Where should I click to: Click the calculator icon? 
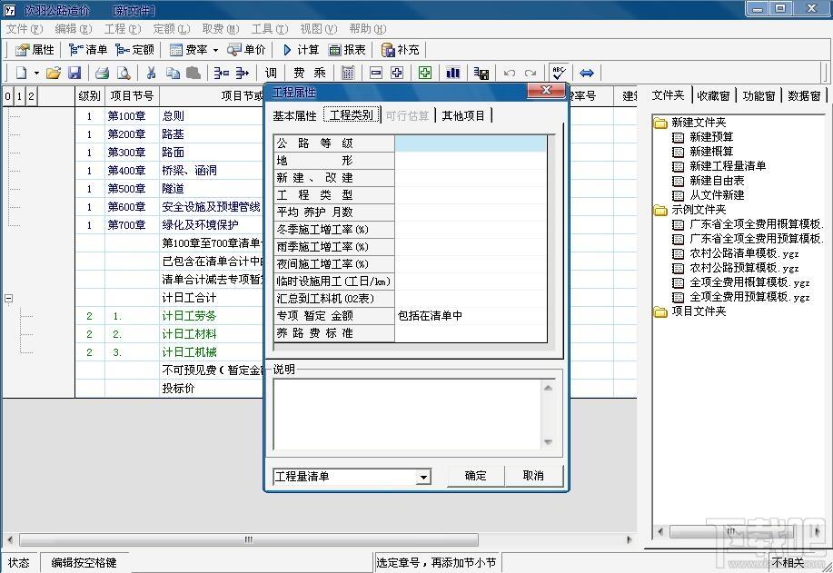(x=348, y=73)
